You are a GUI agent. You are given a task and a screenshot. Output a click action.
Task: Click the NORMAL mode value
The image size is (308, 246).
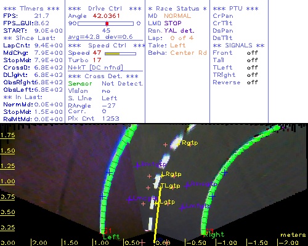[177, 16]
